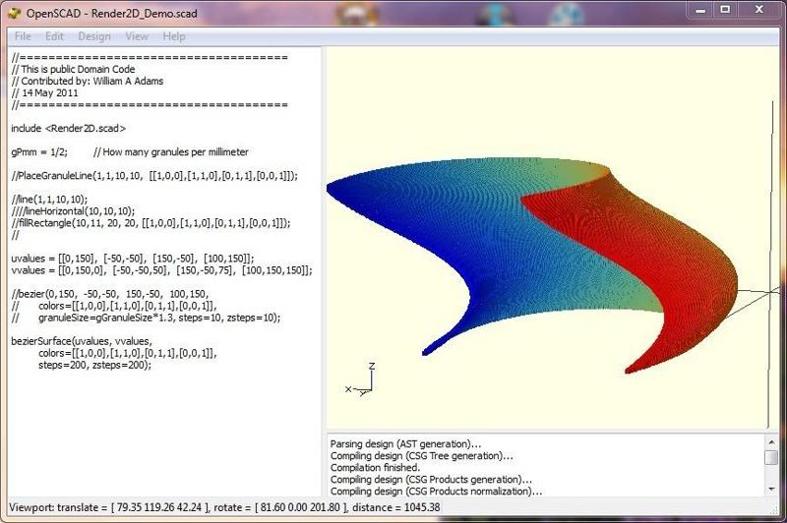This screenshot has width=787, height=523.
Task: Minimize the OpenSCAD window
Action: [700, 10]
